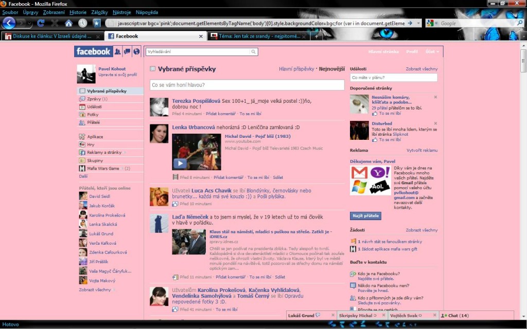This screenshot has height=329, width=527.
Task: Like the Nesnáším komáry page
Action: pos(390,114)
